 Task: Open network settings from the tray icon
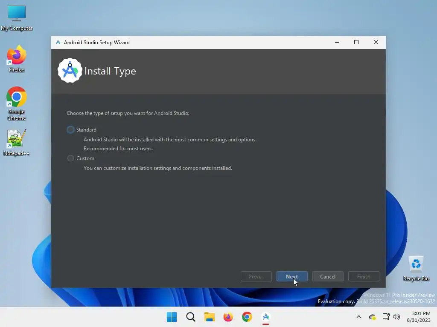pos(386,317)
